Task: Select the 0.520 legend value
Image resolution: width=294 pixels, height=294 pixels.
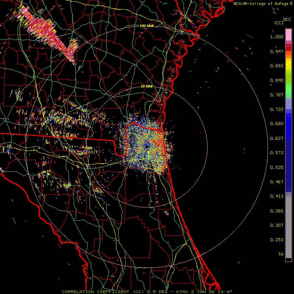Action: (x=277, y=168)
